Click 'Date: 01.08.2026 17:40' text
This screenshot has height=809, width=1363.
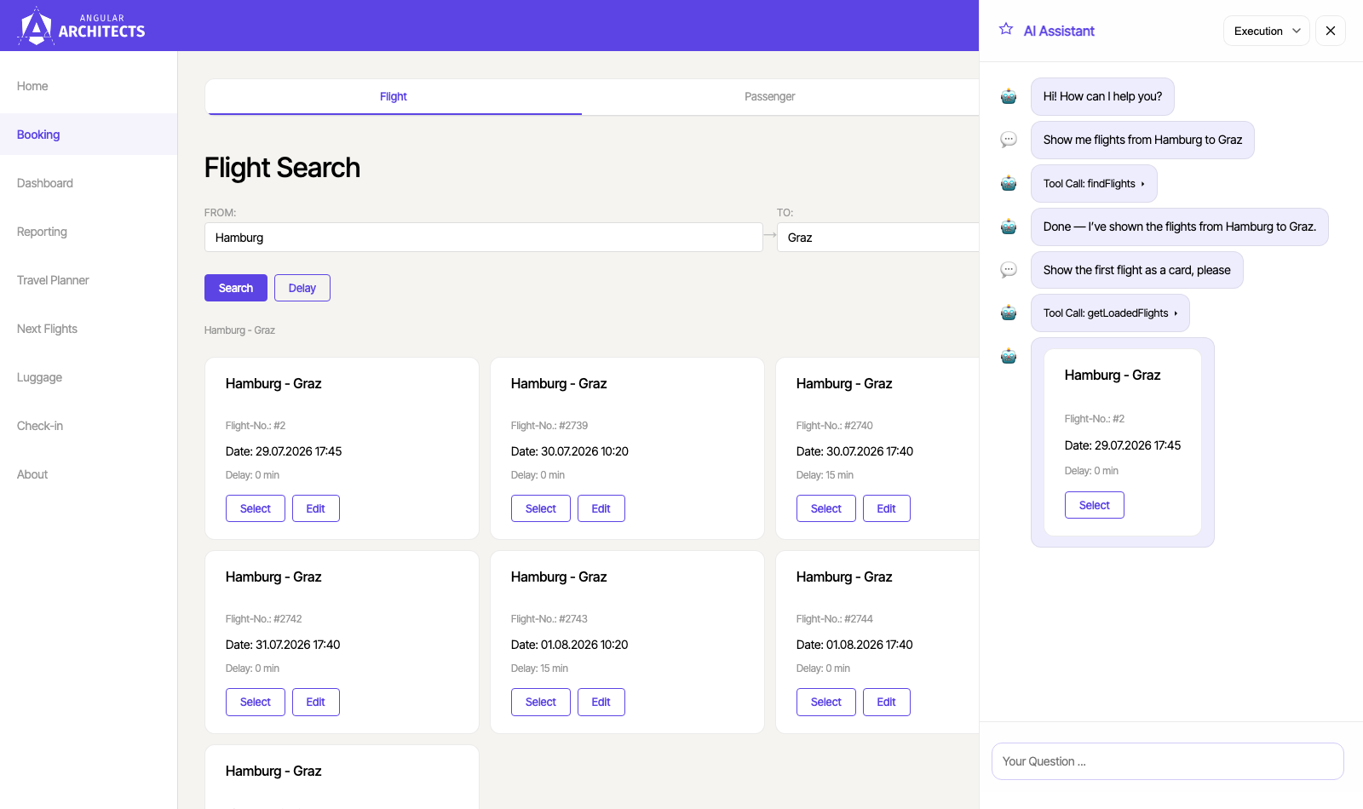(x=854, y=645)
